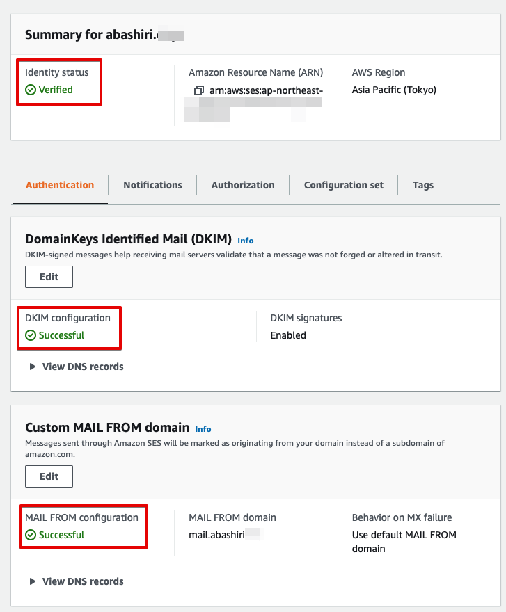Switch to the Configuration set tab

(x=343, y=185)
